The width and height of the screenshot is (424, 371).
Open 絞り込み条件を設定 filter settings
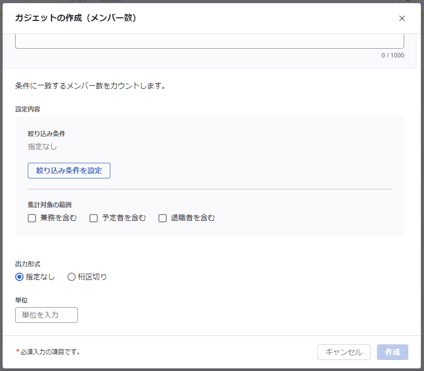click(69, 171)
